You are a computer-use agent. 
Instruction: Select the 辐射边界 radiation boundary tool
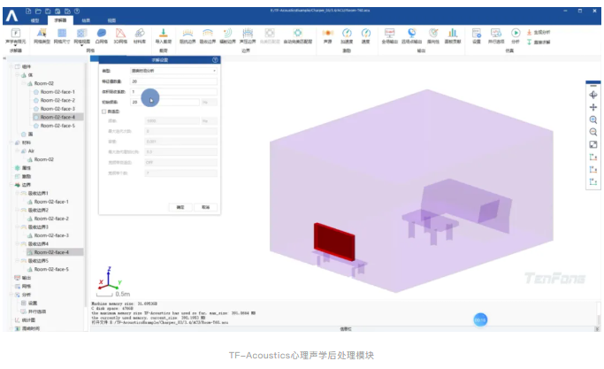[227, 33]
